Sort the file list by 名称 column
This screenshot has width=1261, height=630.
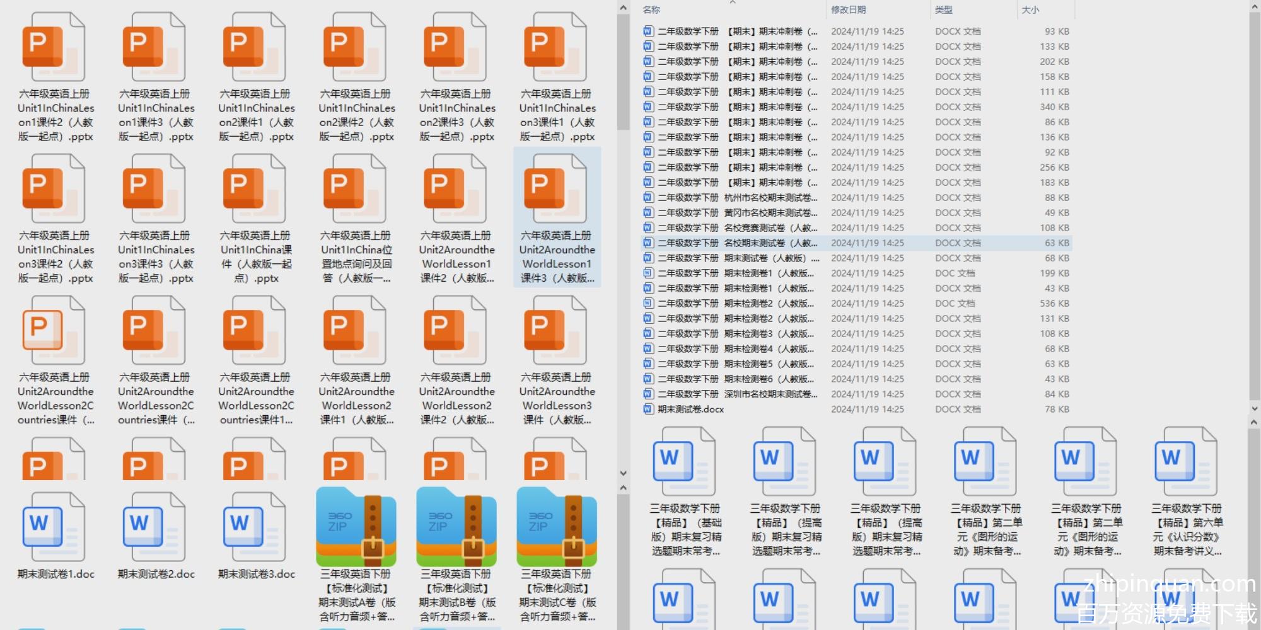point(651,10)
